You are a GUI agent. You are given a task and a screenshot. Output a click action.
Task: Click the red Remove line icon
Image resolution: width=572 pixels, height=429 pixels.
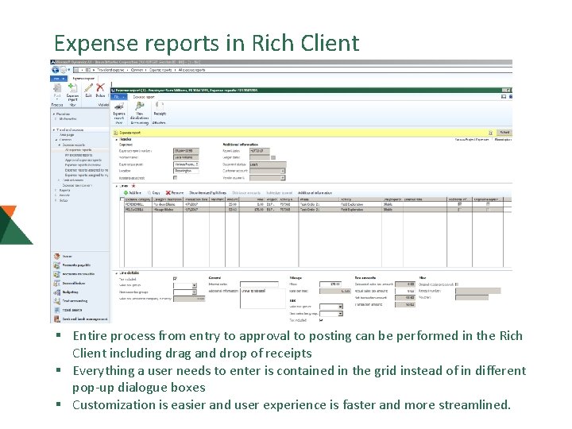(168, 192)
